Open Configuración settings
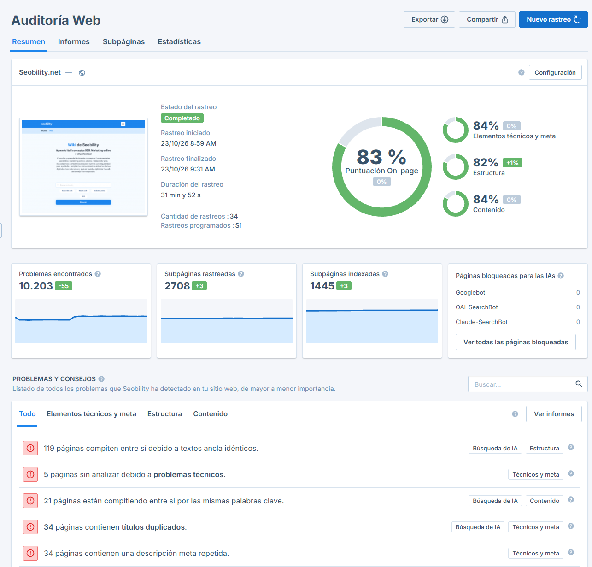The image size is (592, 567). pos(555,72)
